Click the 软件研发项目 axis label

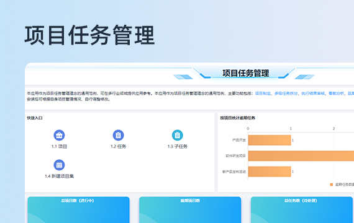[x=236, y=156]
